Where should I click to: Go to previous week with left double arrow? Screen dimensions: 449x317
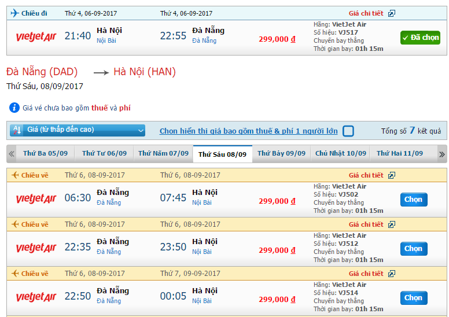click(12, 154)
